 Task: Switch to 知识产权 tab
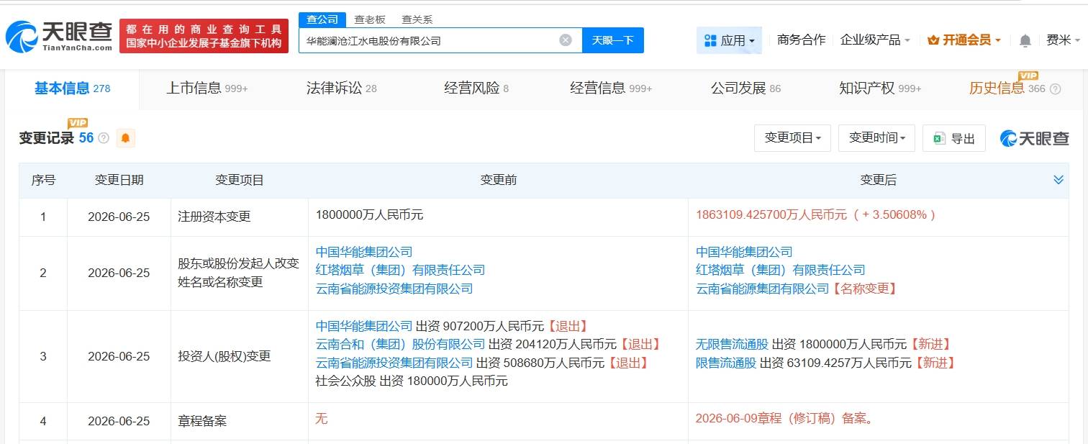[x=880, y=89]
